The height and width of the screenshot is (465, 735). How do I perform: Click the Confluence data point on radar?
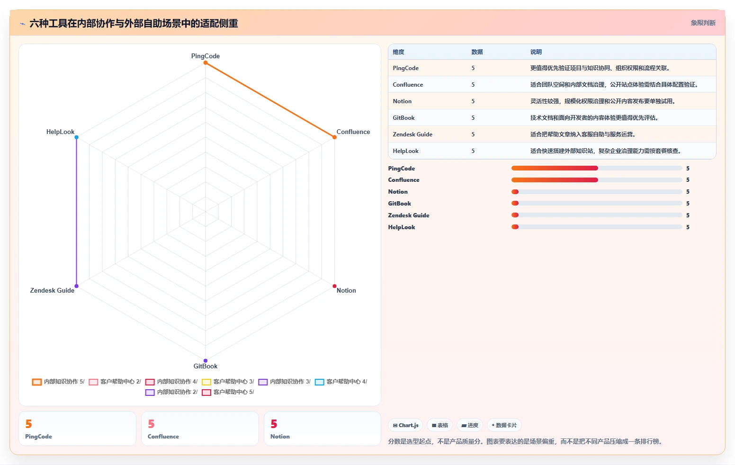[x=334, y=137]
